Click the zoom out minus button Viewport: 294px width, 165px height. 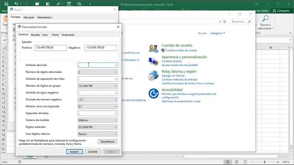251,162
